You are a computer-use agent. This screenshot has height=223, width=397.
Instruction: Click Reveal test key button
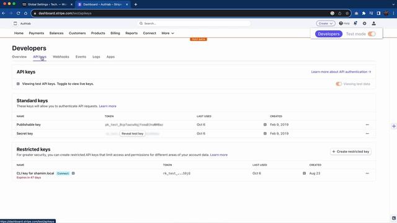[132, 134]
